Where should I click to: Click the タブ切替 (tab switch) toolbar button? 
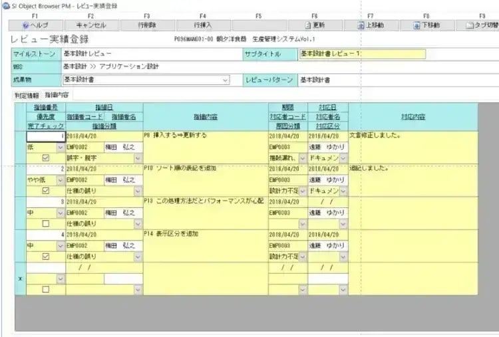pyautogui.click(x=480, y=25)
